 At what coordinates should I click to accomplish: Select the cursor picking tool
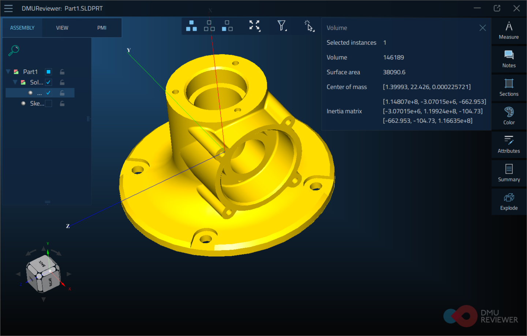pyautogui.click(x=309, y=26)
